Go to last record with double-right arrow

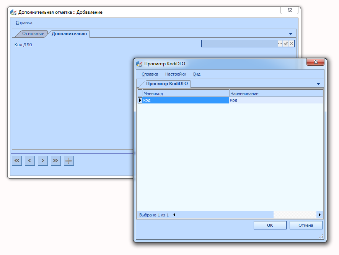tap(56, 161)
